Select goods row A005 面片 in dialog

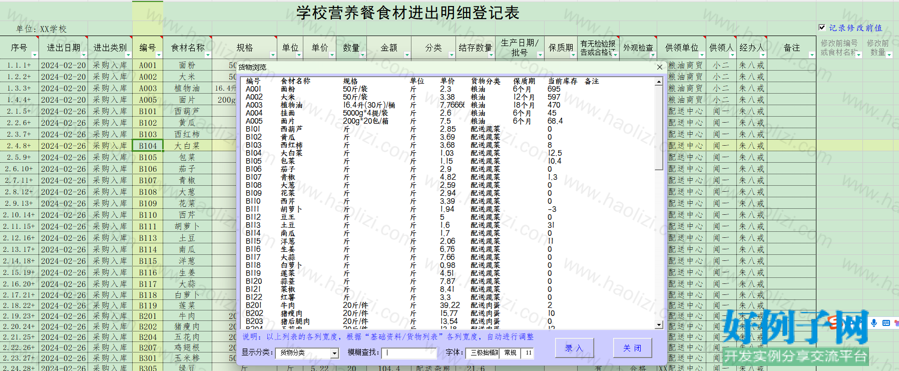click(448, 121)
